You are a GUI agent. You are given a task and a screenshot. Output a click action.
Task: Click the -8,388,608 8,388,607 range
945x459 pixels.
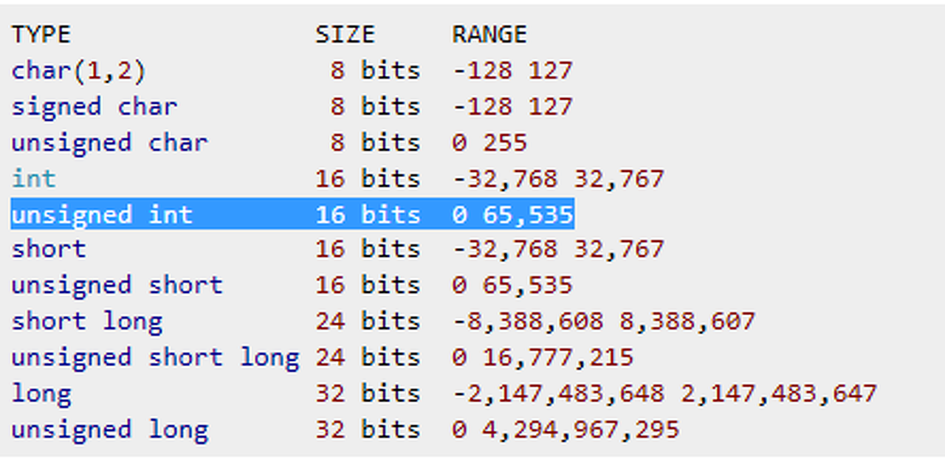pos(604,322)
